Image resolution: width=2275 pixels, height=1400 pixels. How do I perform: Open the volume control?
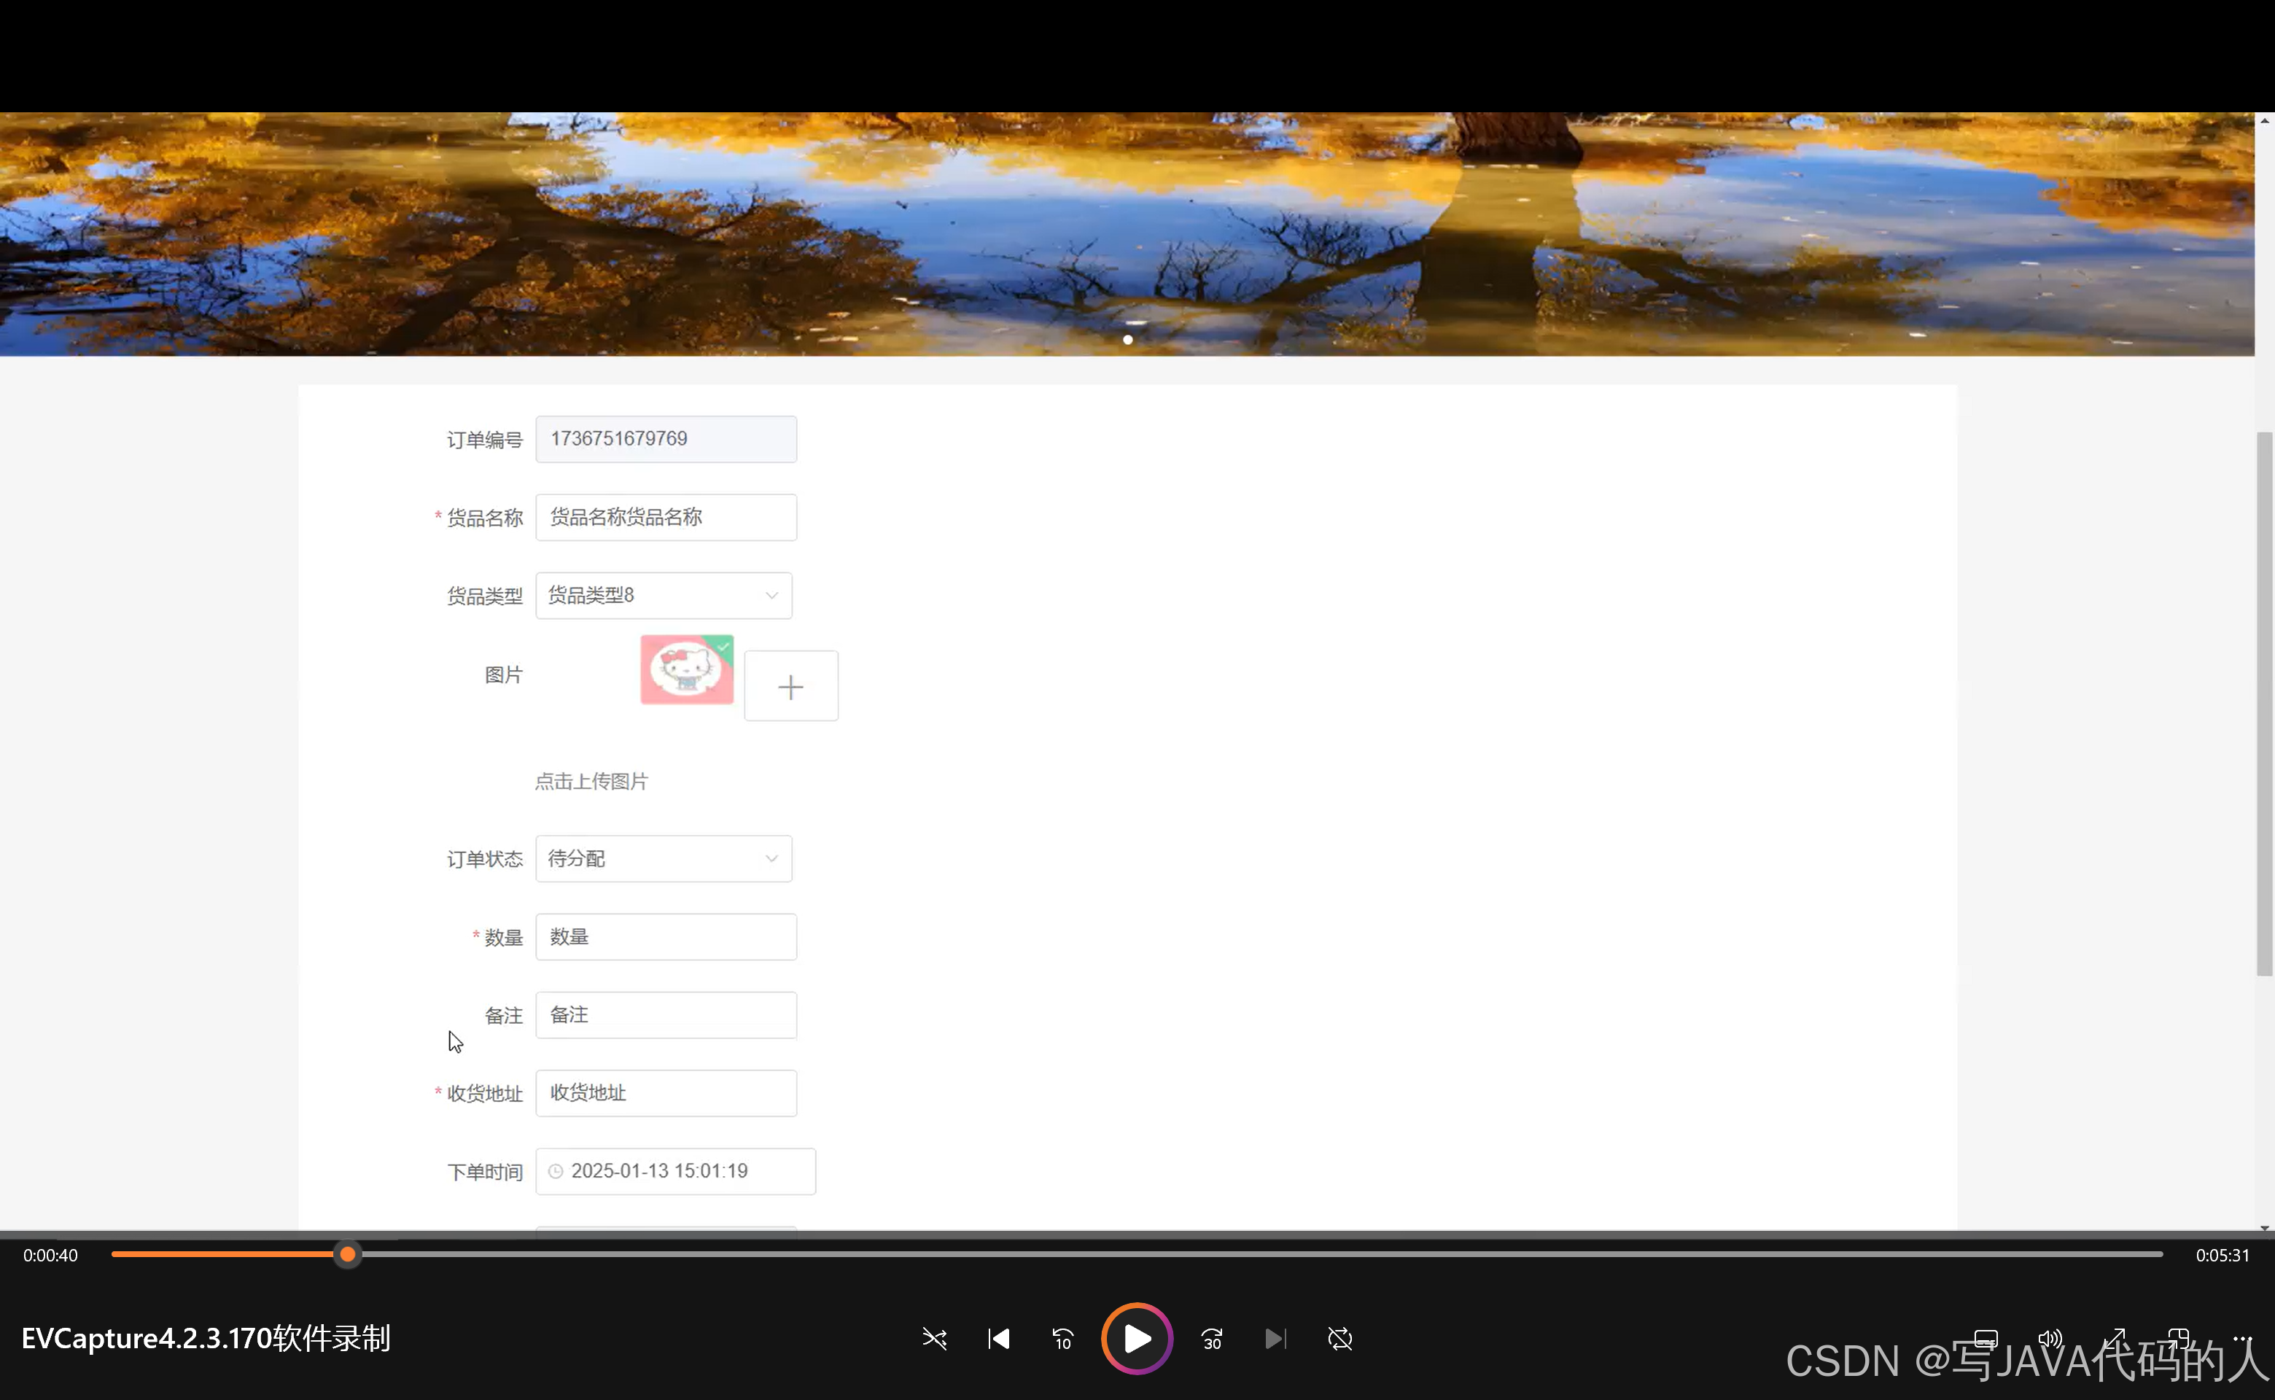2049,1339
